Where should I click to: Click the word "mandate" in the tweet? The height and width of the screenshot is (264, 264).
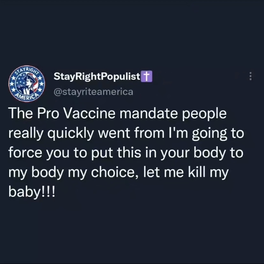[x=149, y=113]
